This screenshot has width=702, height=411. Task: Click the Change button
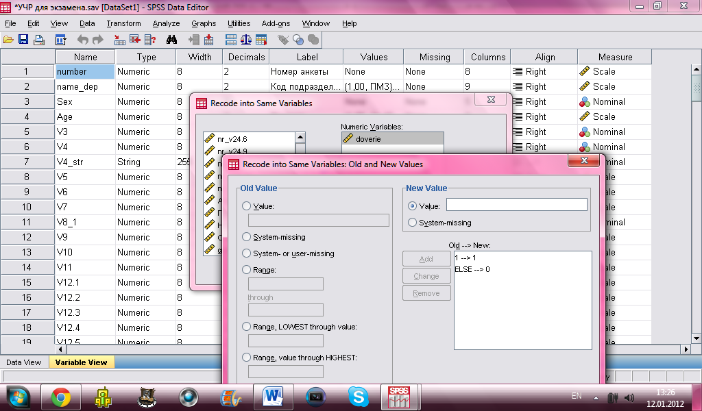(x=426, y=276)
